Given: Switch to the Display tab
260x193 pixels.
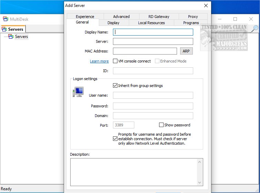Looking at the screenshot, I should tap(113, 23).
